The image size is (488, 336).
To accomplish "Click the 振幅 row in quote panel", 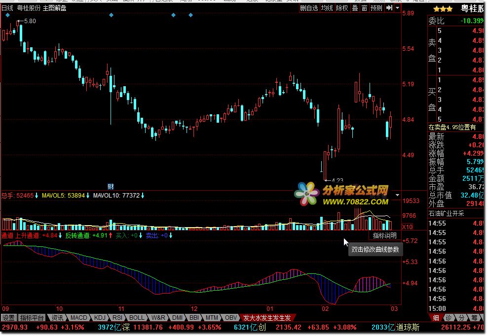I will point(456,162).
